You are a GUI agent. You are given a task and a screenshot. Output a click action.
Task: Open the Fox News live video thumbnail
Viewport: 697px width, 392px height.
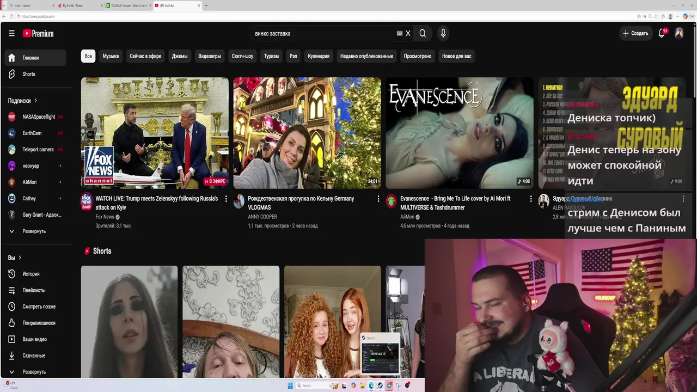coord(155,133)
